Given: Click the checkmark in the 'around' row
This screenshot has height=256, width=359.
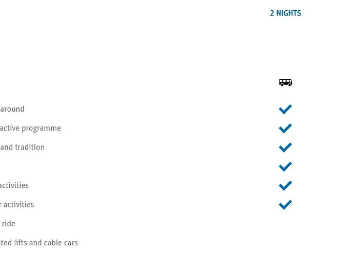Looking at the screenshot, I should [x=285, y=109].
